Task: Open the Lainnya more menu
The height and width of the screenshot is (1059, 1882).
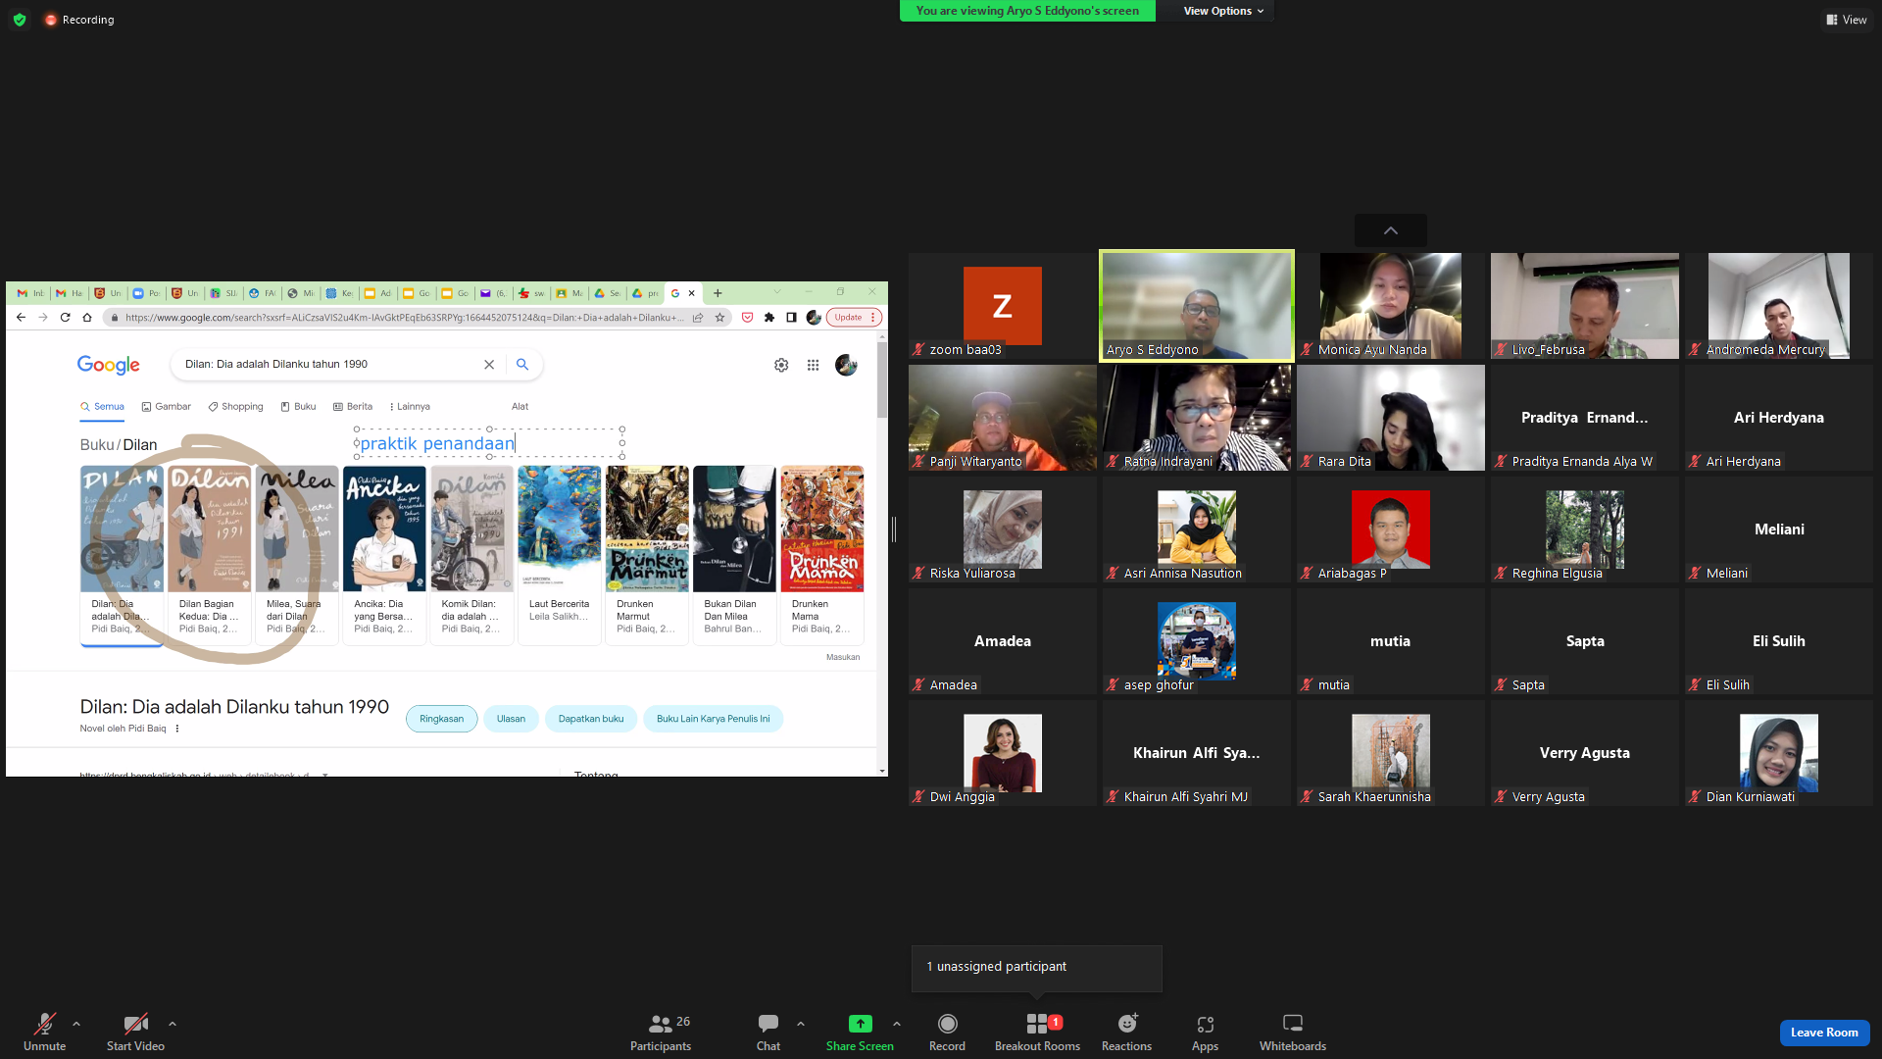Action: pos(410,406)
